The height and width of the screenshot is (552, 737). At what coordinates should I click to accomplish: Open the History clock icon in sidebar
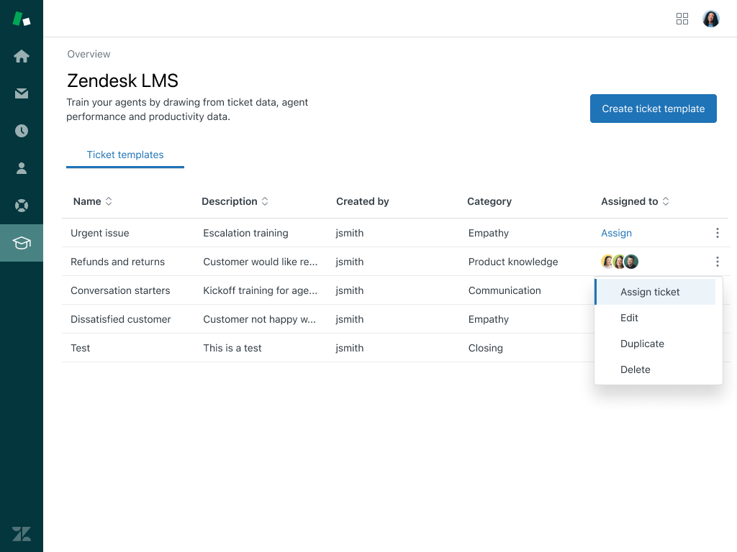[21, 131]
